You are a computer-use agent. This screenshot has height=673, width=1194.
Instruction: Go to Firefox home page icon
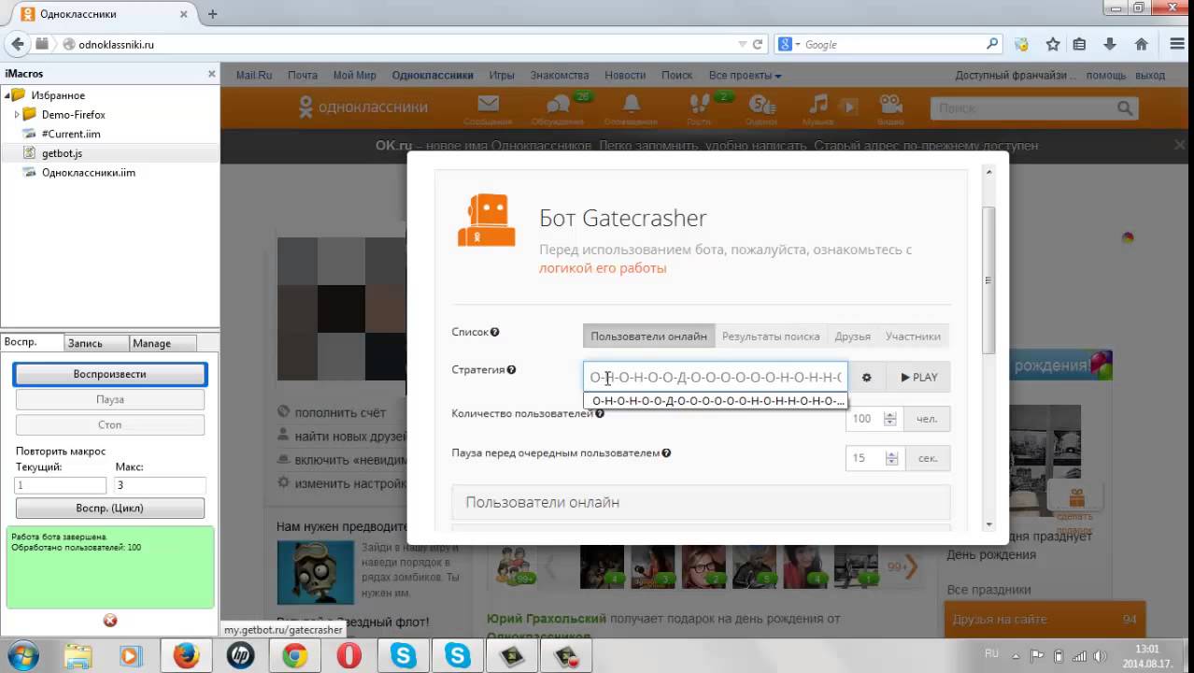[x=1141, y=44]
